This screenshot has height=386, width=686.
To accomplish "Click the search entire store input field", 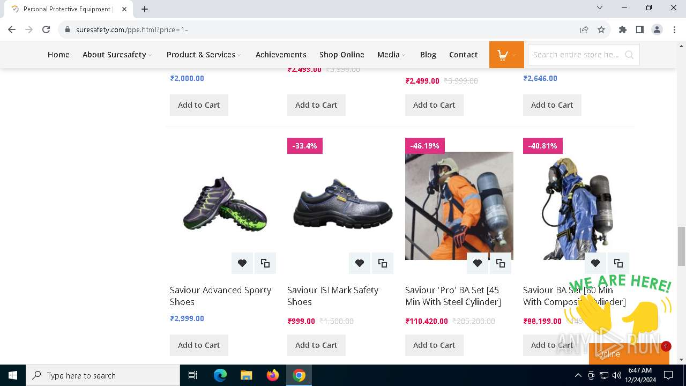I will coord(576,55).
